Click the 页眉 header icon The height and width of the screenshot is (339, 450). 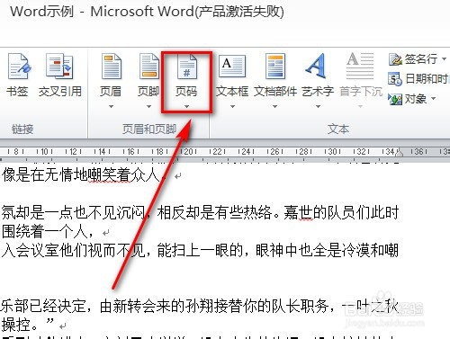click(x=111, y=66)
